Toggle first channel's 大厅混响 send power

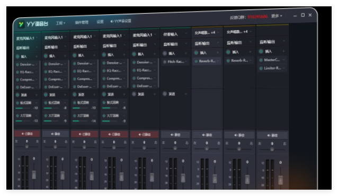pyautogui.click(x=17, y=116)
